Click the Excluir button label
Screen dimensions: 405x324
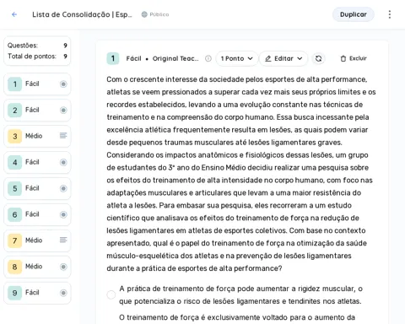coord(358,58)
